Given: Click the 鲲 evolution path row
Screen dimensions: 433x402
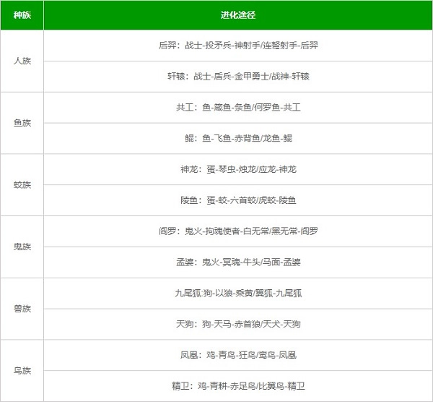Looking at the screenshot, I should click(237, 138).
